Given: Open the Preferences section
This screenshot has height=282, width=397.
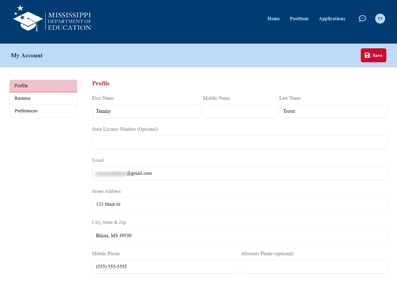Looking at the screenshot, I should coord(43,111).
